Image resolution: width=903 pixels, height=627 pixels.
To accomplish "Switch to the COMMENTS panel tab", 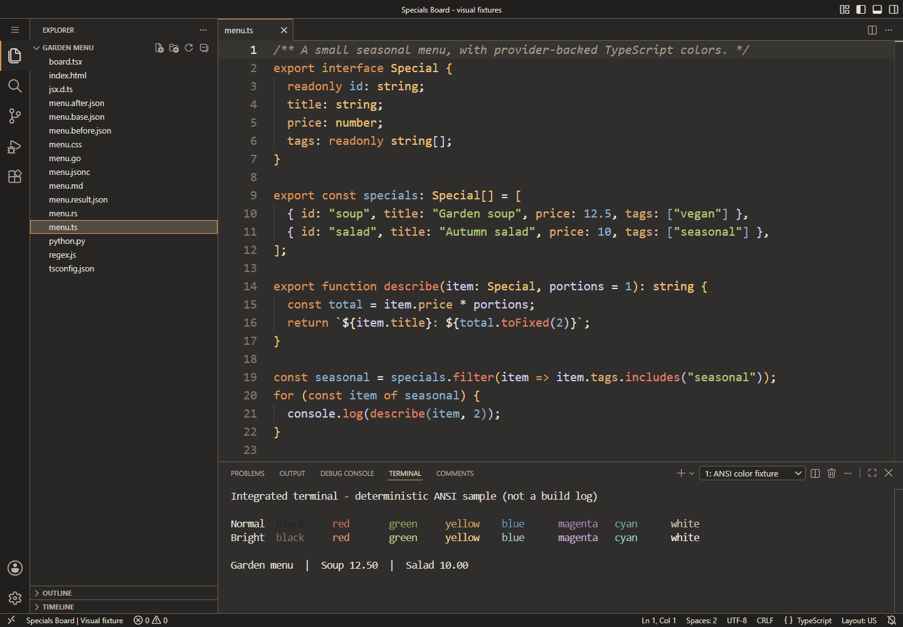I will tap(455, 473).
